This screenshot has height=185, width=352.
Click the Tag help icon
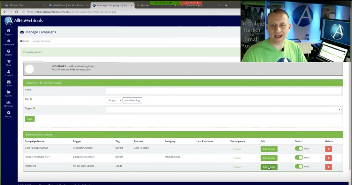coord(31,99)
